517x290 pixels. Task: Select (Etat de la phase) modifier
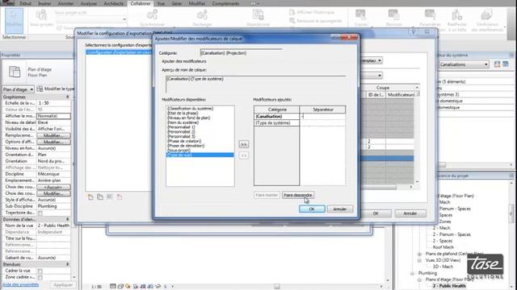pos(183,113)
